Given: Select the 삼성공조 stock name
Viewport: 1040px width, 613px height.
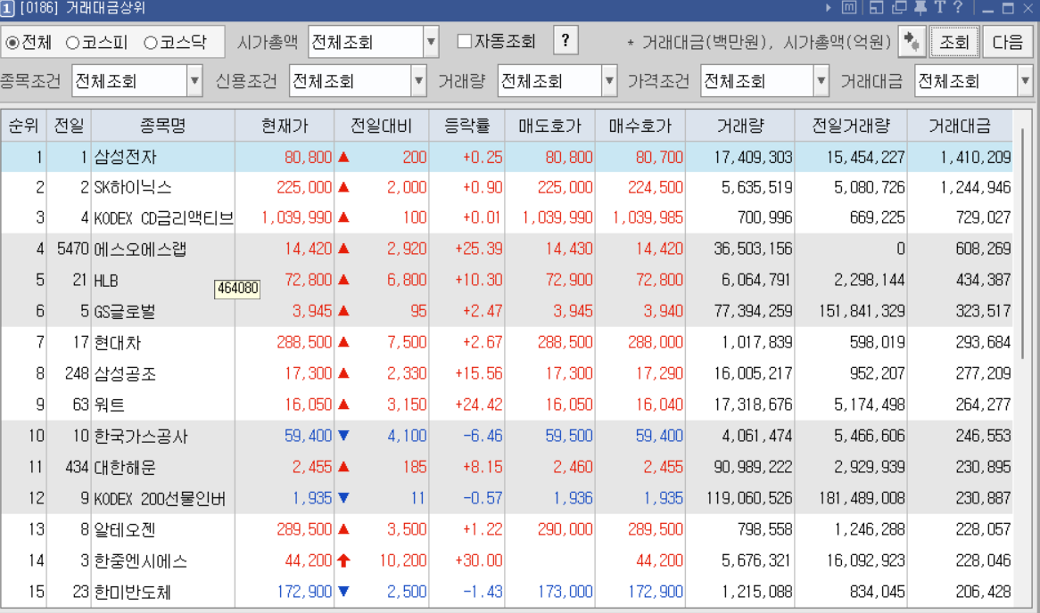Looking at the screenshot, I should (126, 373).
